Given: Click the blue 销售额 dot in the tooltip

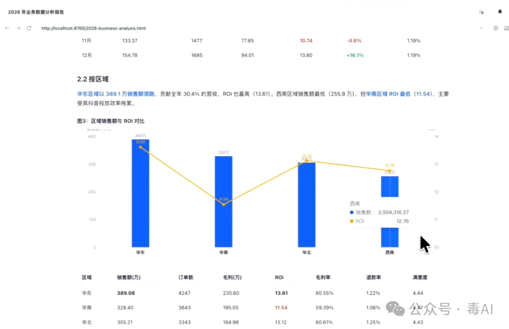Looking at the screenshot, I should click(x=352, y=212).
